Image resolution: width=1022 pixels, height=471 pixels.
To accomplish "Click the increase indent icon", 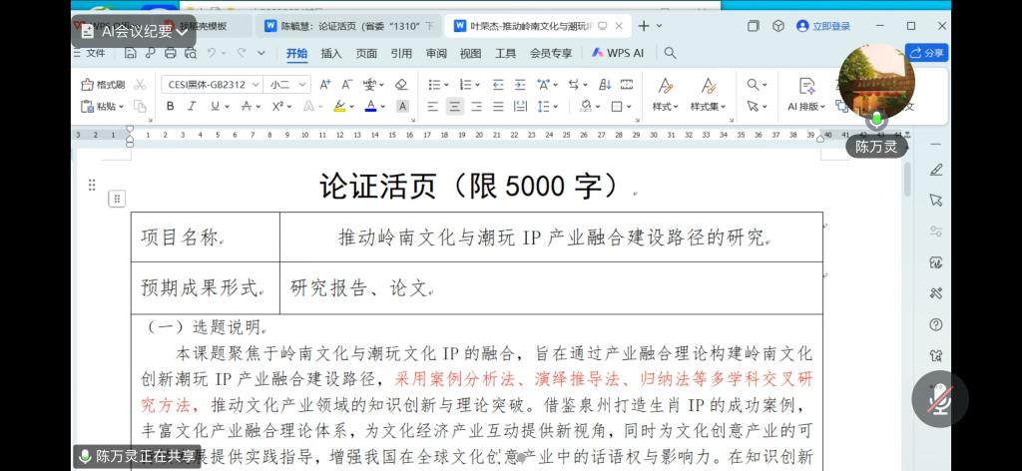I will tap(519, 85).
